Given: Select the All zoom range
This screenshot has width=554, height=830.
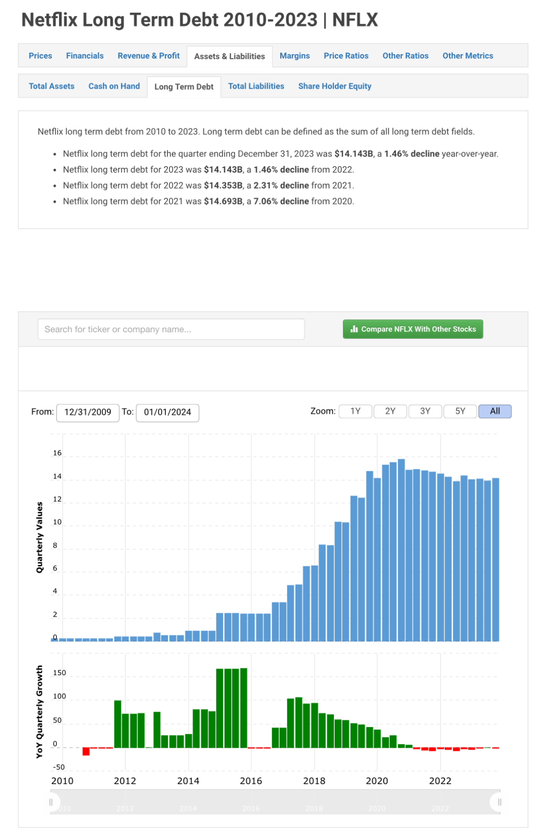Looking at the screenshot, I should point(495,412).
